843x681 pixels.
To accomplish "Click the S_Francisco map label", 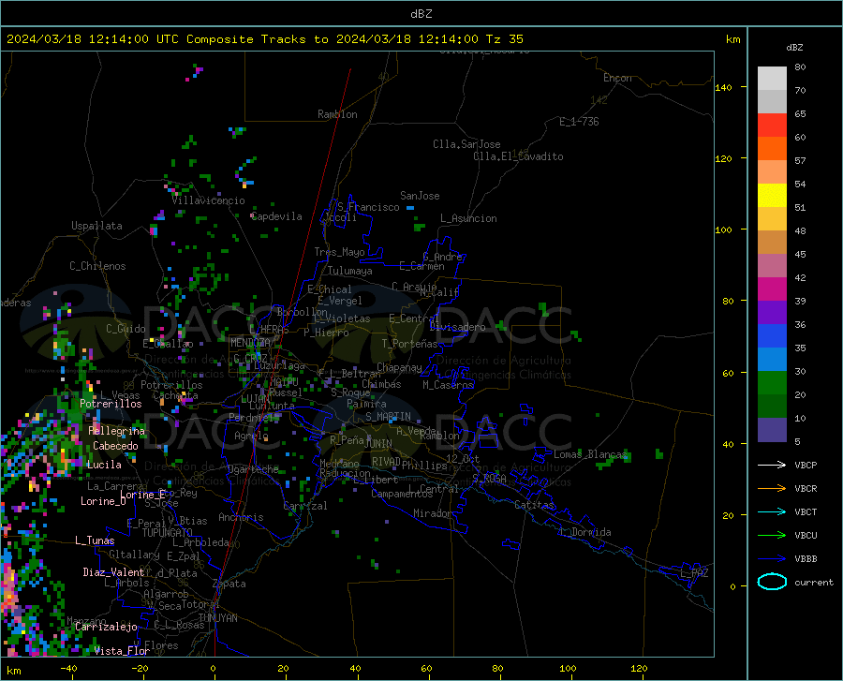I will [368, 207].
